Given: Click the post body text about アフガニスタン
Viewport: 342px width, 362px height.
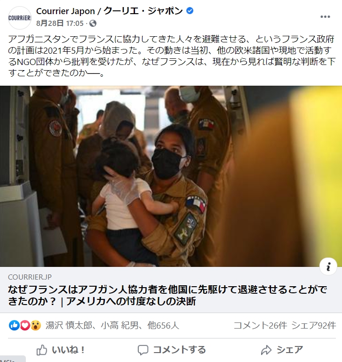Looking at the screenshot, I should tap(171, 56).
